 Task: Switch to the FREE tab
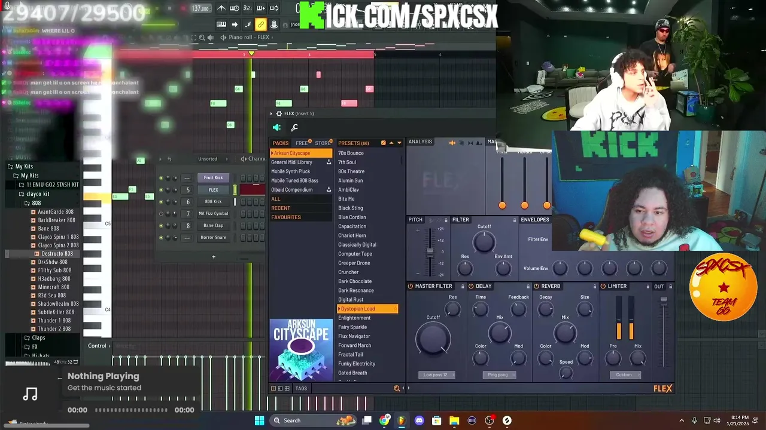(302, 143)
